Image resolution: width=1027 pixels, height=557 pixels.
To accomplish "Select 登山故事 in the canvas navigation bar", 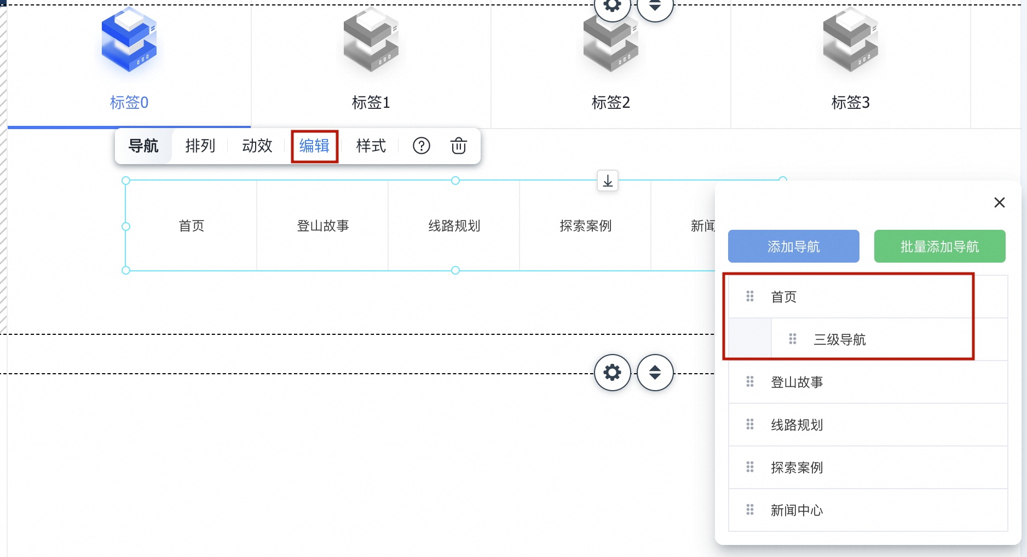I will click(x=323, y=225).
